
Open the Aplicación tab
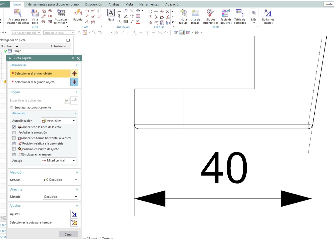tap(173, 4)
